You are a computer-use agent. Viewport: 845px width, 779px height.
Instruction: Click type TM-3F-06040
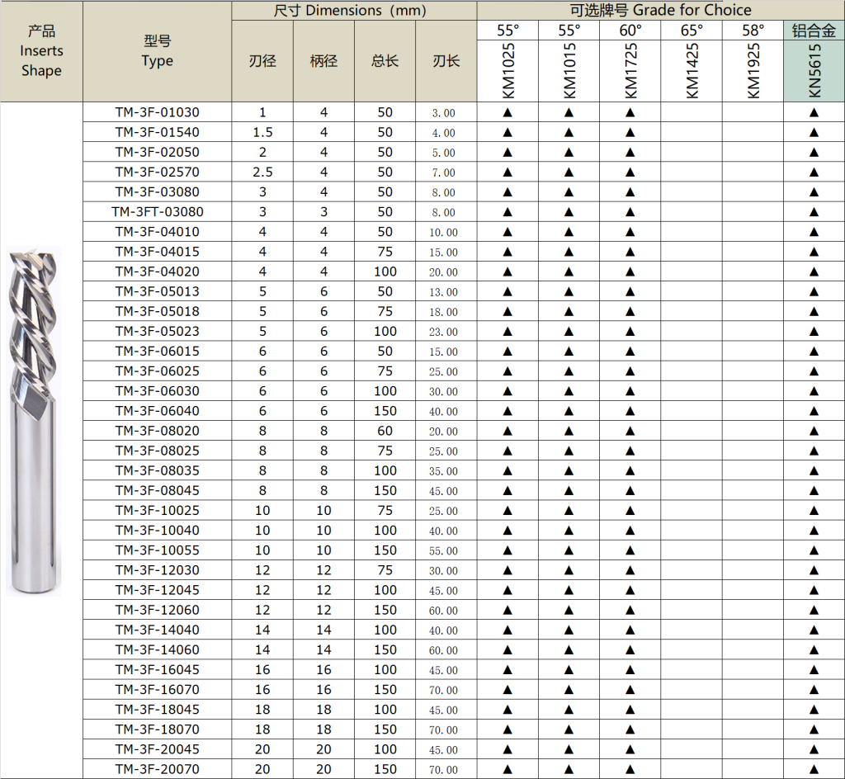pyautogui.click(x=158, y=411)
